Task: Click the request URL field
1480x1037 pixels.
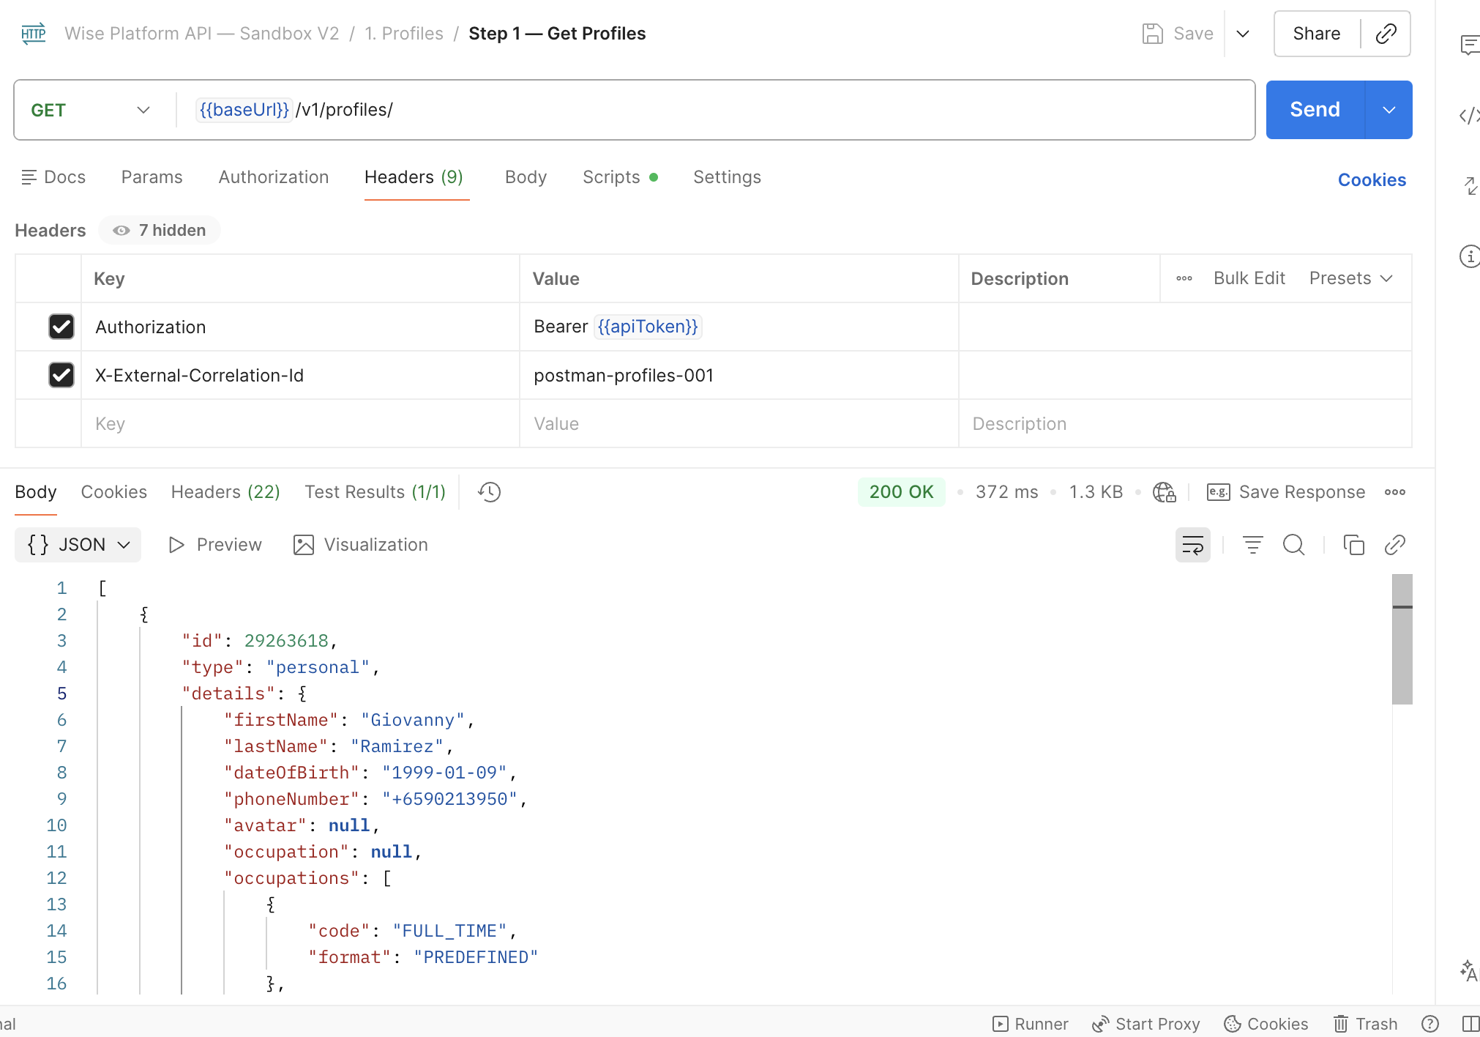Action: click(716, 110)
